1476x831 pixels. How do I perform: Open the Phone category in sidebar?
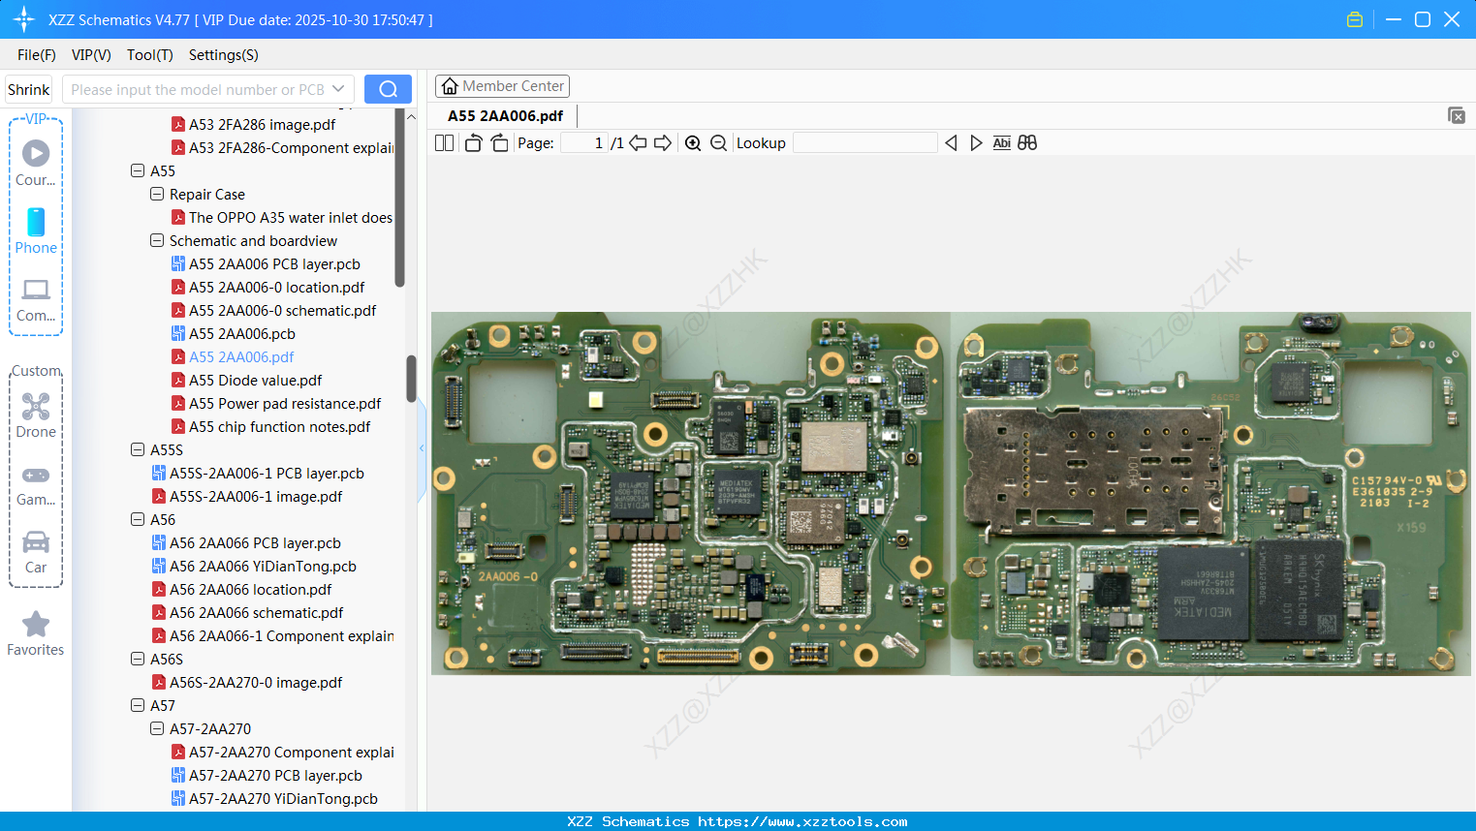click(36, 231)
